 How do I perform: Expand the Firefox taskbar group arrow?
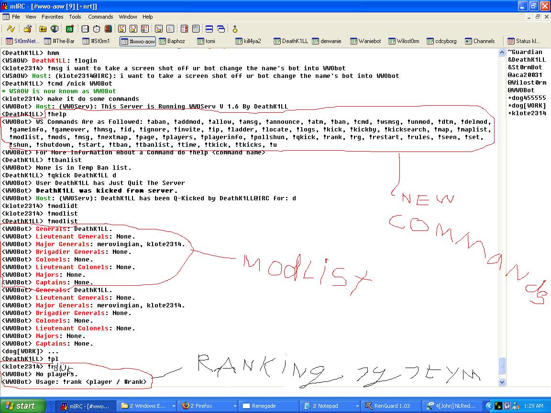tap(234, 406)
